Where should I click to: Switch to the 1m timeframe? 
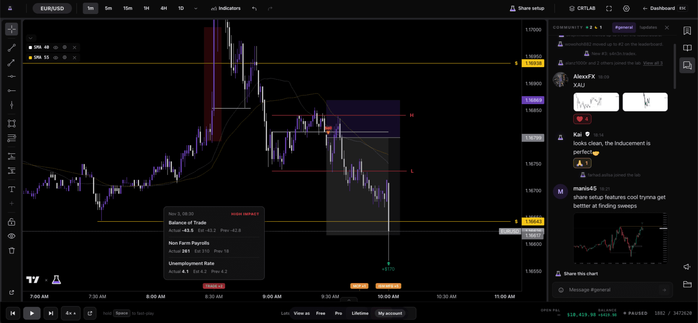[91, 8]
